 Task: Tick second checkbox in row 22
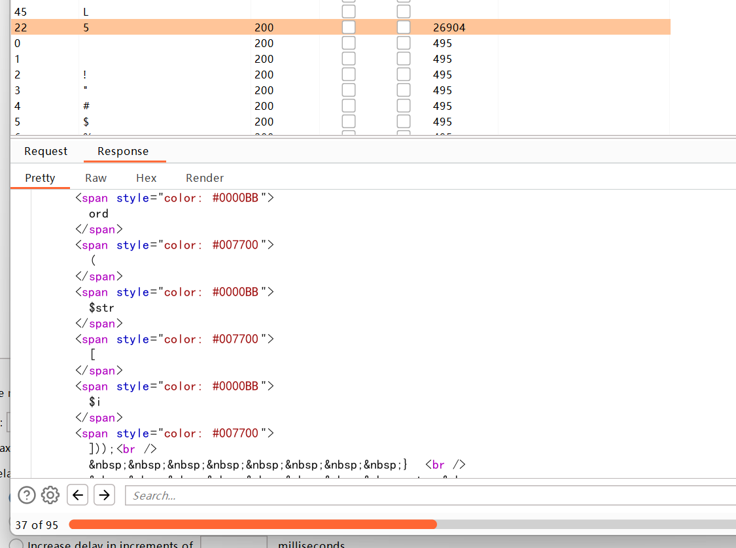coord(403,27)
